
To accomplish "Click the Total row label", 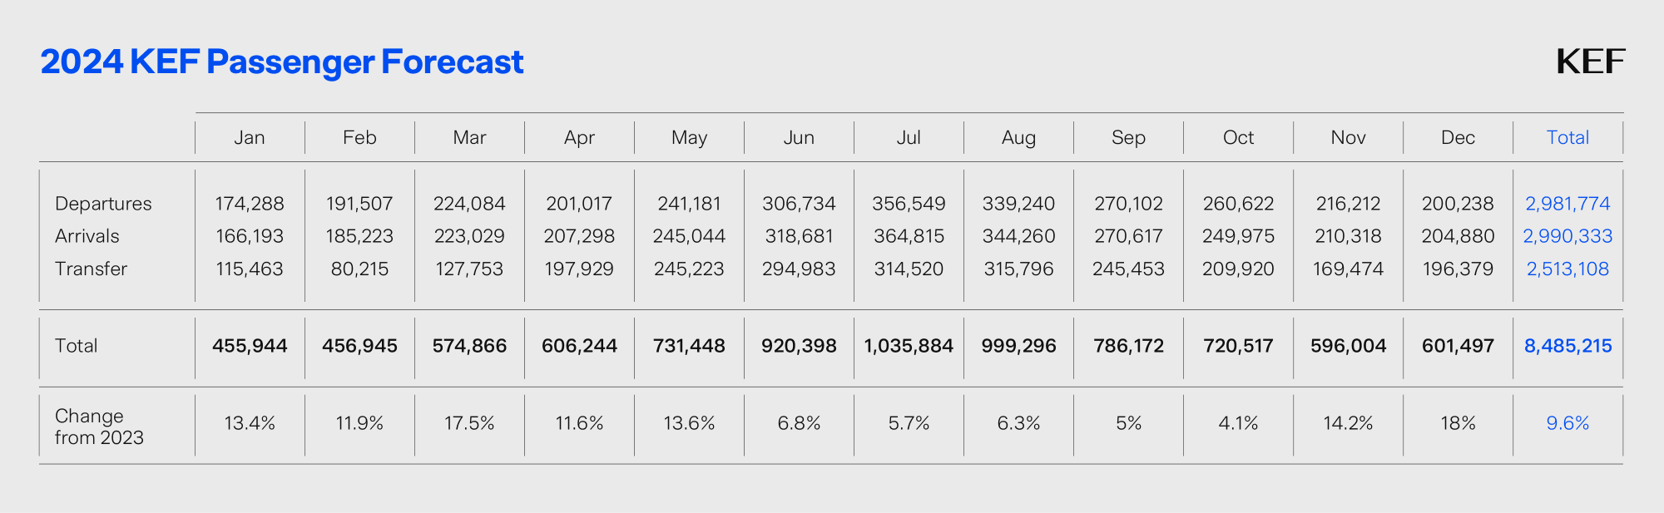I will (77, 346).
